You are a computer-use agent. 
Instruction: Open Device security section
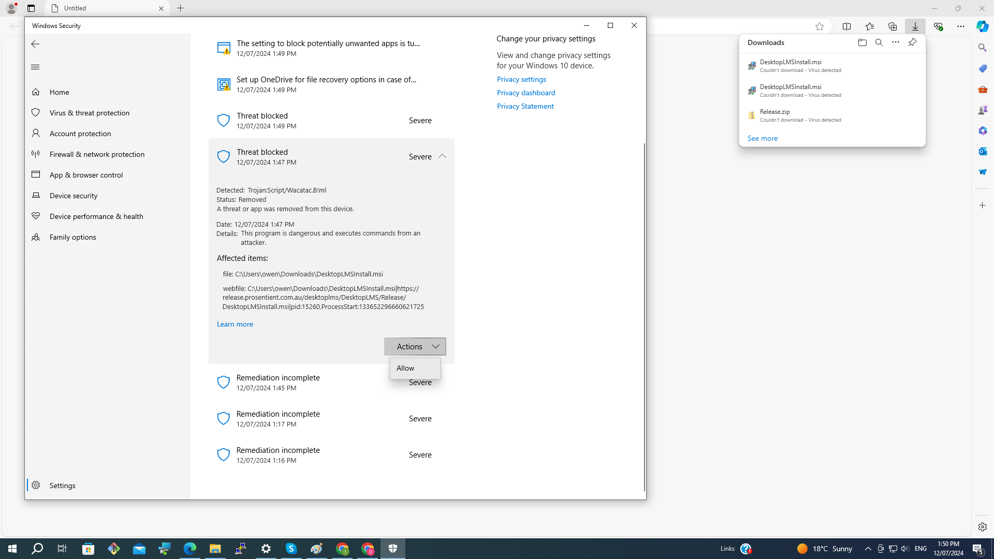(x=108, y=196)
